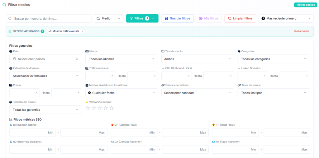The image size is (319, 158).
Task: Open the Más reciente primero sort dropdown
Action: (x=286, y=18)
